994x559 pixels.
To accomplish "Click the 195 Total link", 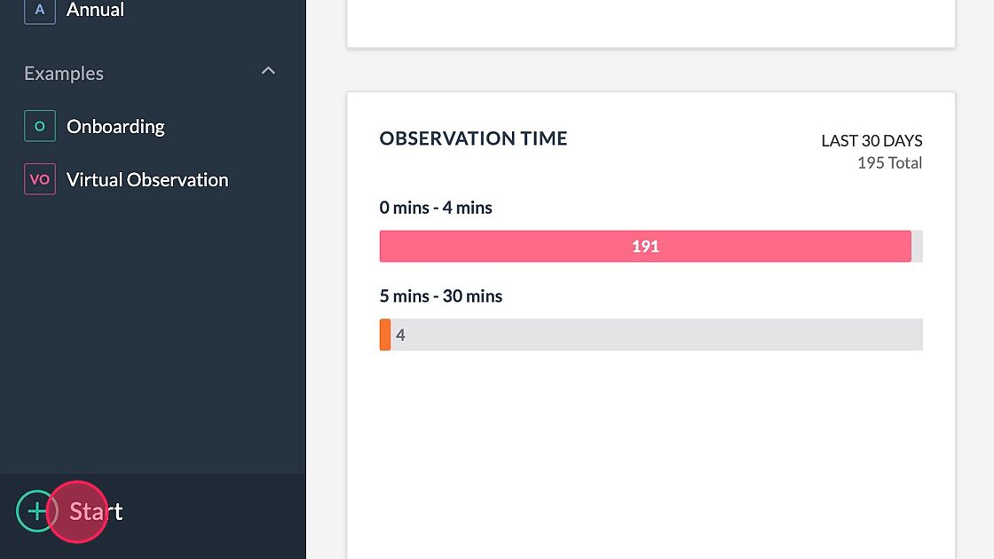I will (890, 162).
